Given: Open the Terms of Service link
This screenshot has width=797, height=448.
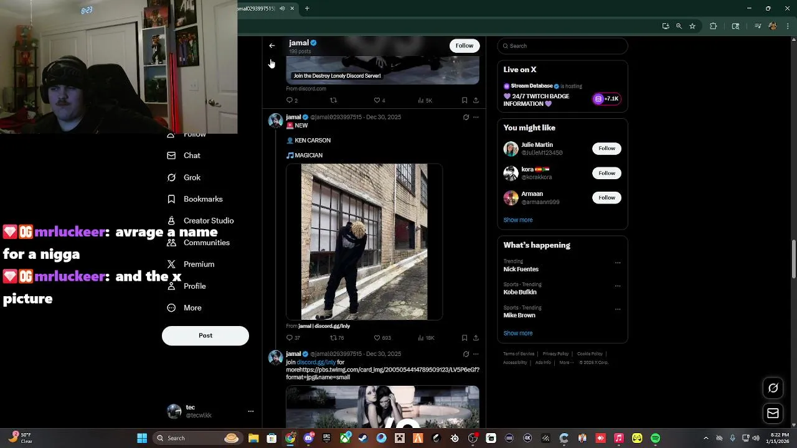Looking at the screenshot, I should click(519, 354).
